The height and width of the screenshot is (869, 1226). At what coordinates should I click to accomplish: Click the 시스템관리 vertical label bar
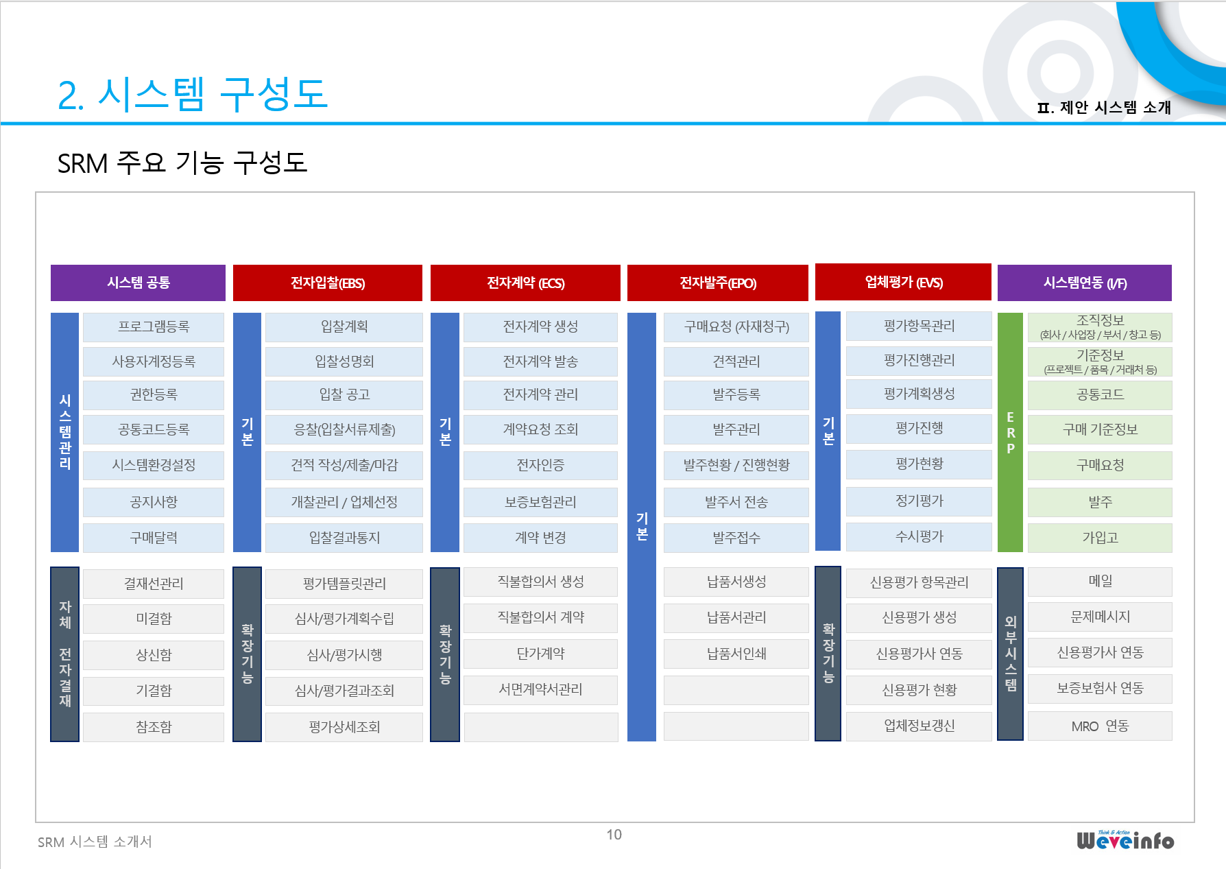click(65, 432)
